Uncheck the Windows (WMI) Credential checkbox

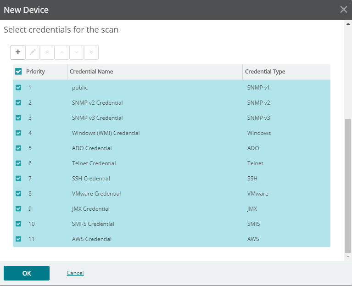[18, 133]
